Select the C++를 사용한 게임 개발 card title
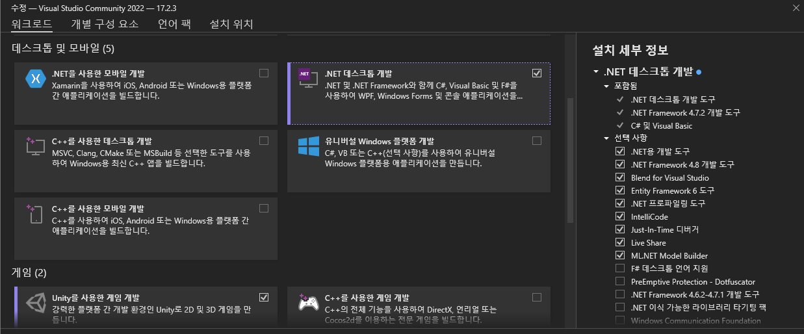The height and width of the screenshot is (334, 804). click(367, 298)
